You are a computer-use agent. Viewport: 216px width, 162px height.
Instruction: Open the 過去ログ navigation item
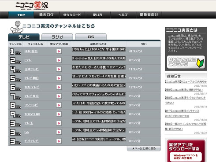coord(46,15)
